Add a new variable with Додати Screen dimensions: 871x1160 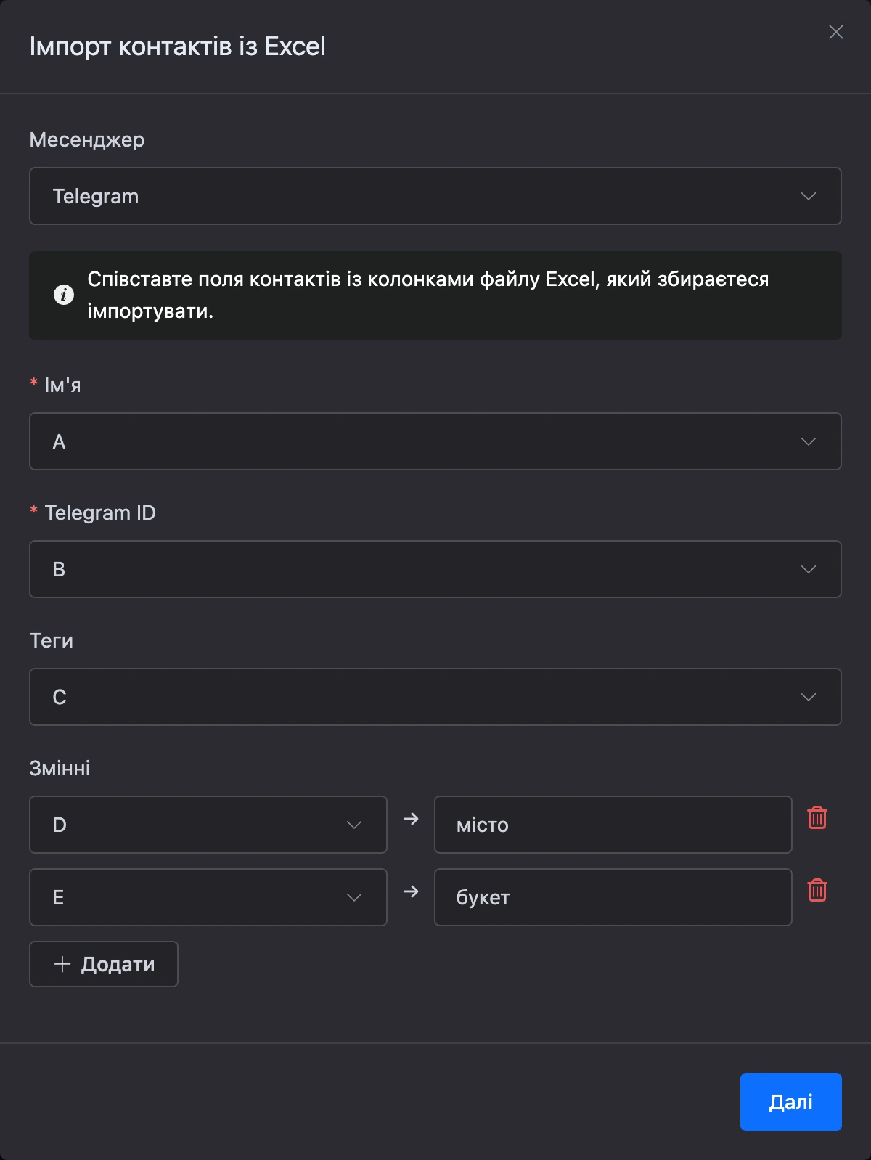click(x=104, y=964)
